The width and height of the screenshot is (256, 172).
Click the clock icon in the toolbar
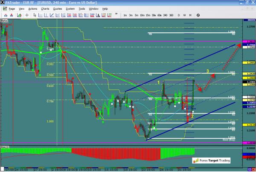(198, 15)
